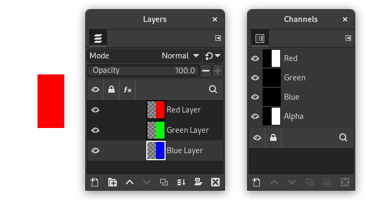Increase opacity with the plus button
This screenshot has height=203, width=366.
(218, 71)
